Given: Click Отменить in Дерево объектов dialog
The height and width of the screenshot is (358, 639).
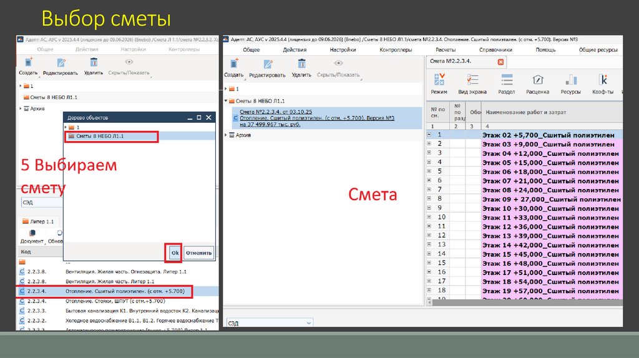Looking at the screenshot, I should pos(198,253).
